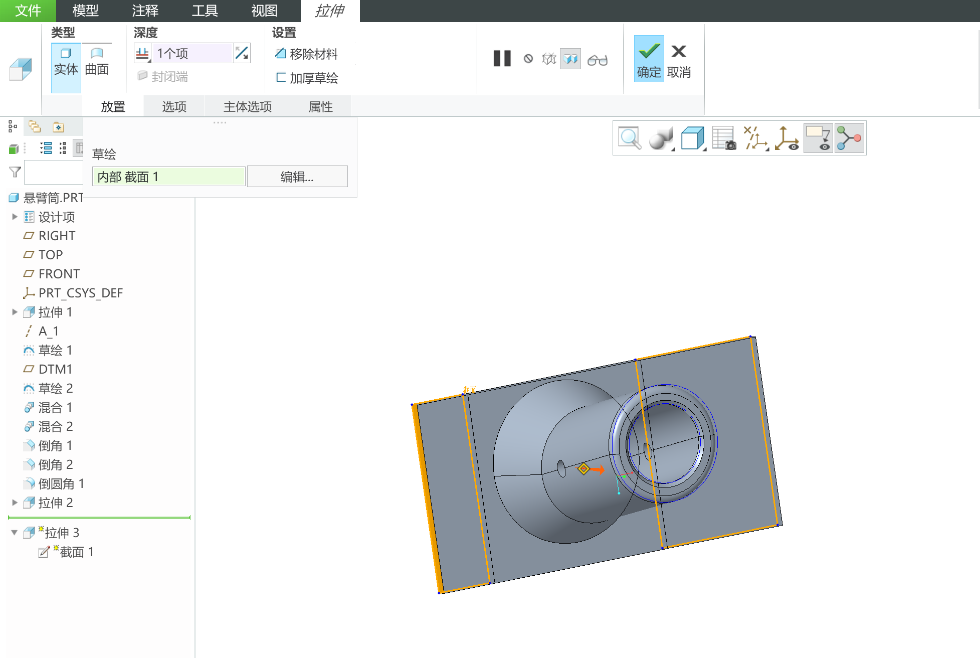Enable the 加厚草绘 option

click(306, 78)
